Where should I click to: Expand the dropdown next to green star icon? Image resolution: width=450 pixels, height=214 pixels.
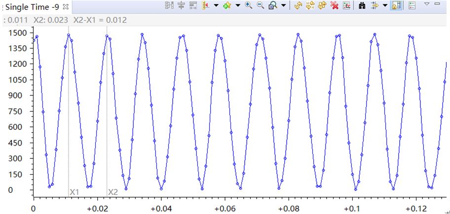[238, 5]
